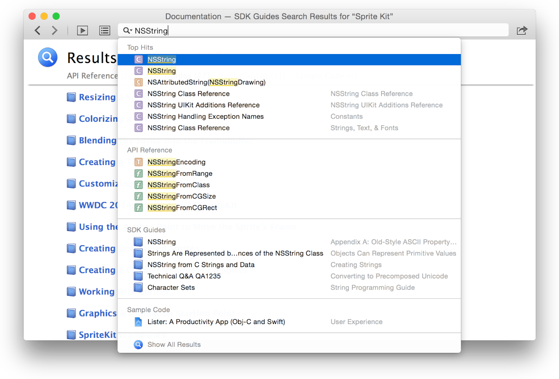Click the book icon beside the Resizing link
Image resolution: width=559 pixels, height=379 pixels.
(72, 97)
